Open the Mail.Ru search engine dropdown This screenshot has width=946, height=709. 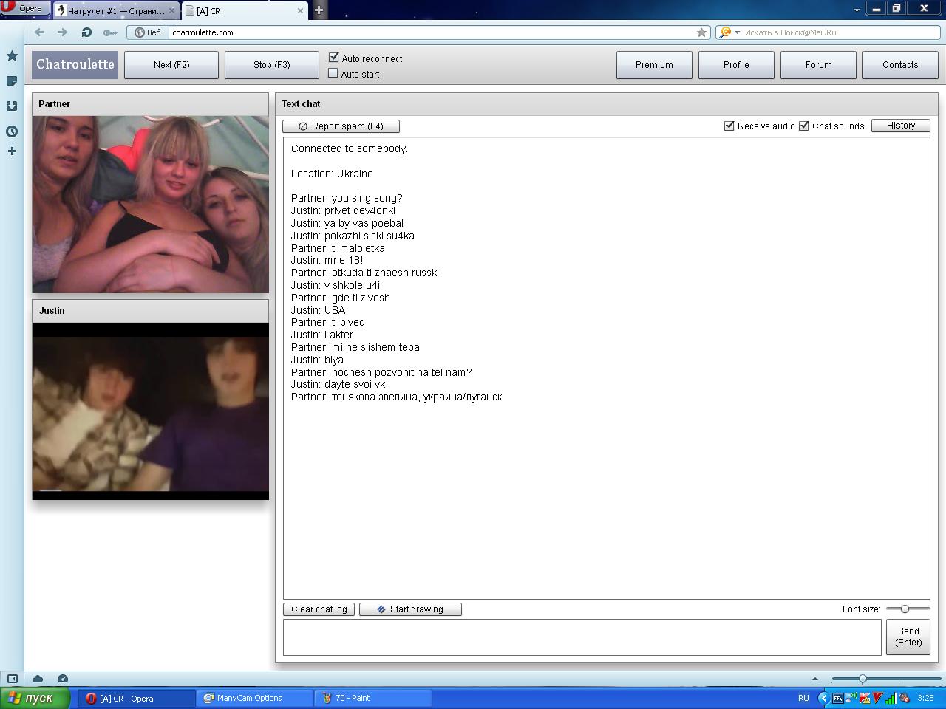click(729, 32)
